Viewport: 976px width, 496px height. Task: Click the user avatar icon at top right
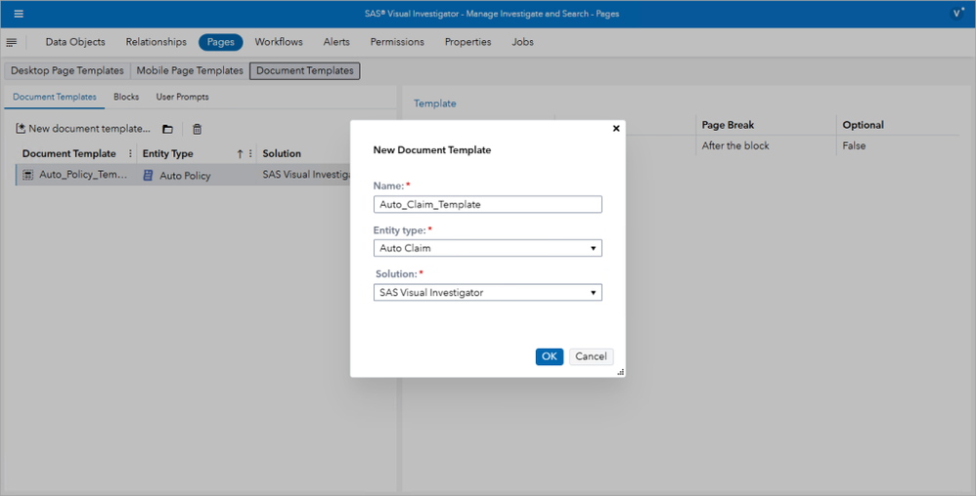[x=957, y=14]
